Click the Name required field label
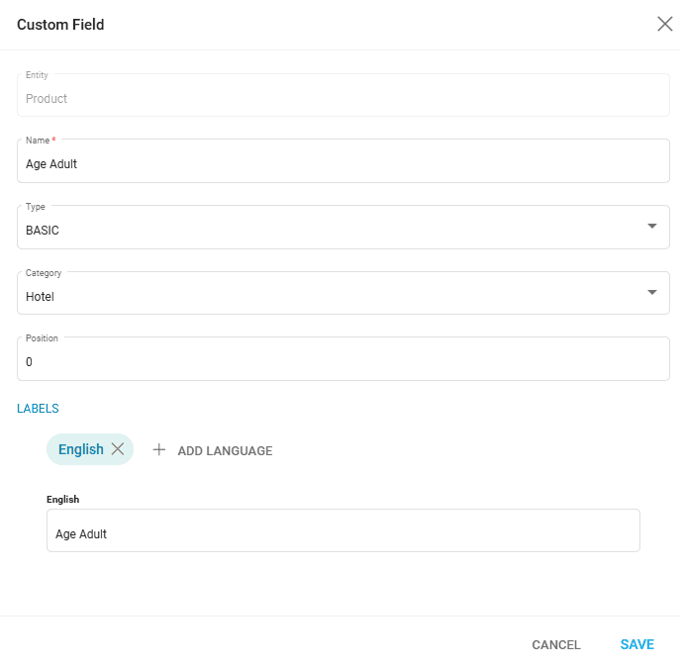The width and height of the screenshot is (680, 667). pos(40,141)
